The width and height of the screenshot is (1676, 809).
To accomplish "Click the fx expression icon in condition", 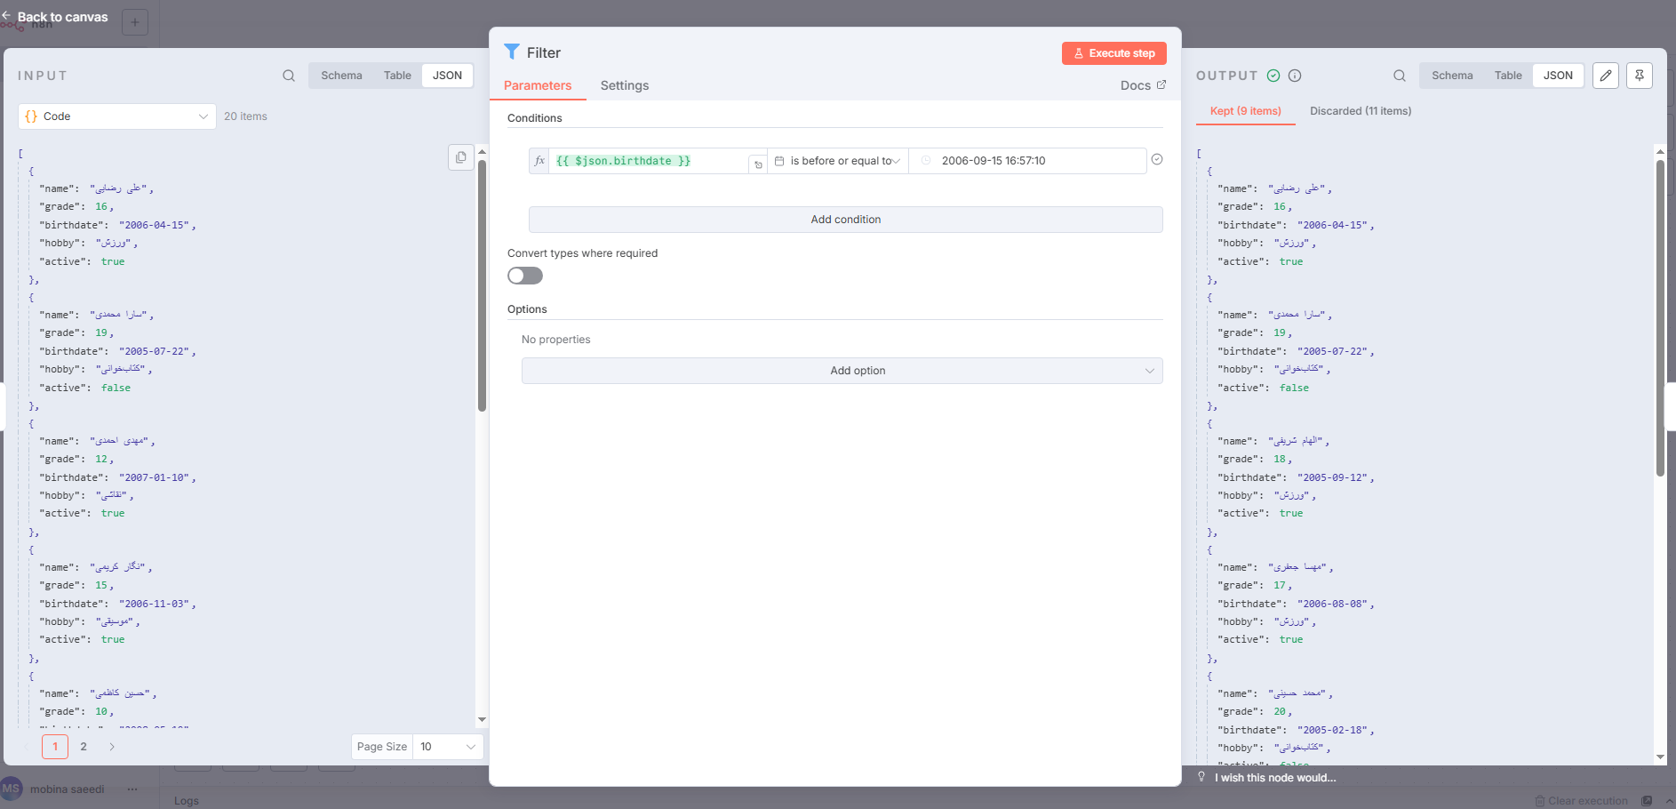I will point(539,161).
